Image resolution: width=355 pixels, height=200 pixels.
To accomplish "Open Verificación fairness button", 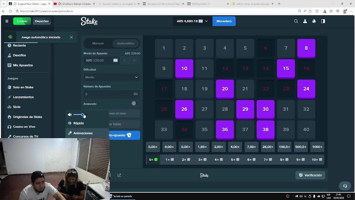I will pyautogui.click(x=310, y=175).
